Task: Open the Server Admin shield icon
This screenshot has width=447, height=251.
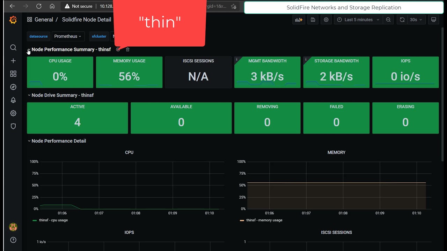Action: pos(13,126)
